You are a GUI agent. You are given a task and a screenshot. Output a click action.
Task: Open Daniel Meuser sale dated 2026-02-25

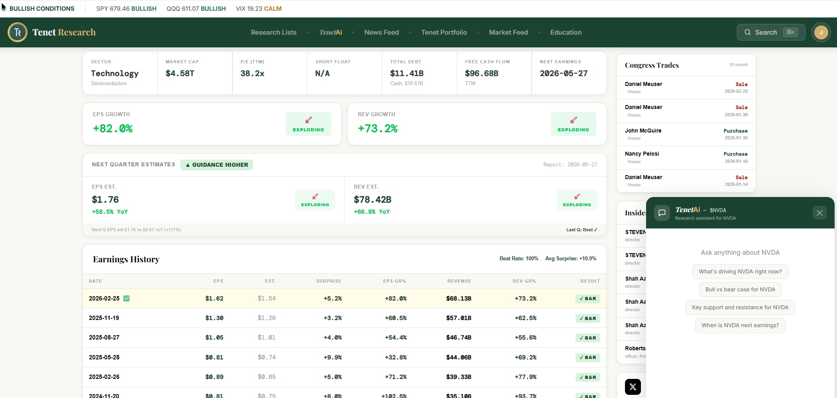pyautogui.click(x=686, y=88)
